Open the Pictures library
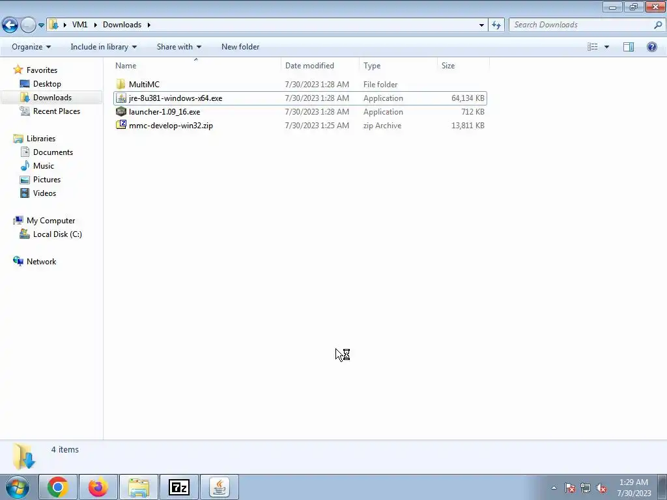The width and height of the screenshot is (667, 500). click(47, 180)
